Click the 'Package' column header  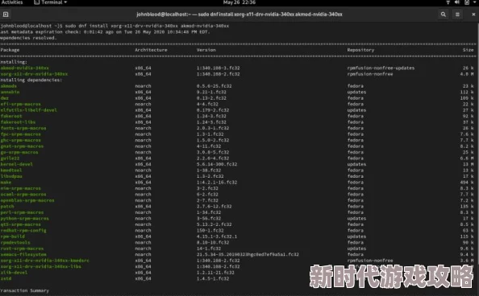(x=10, y=50)
